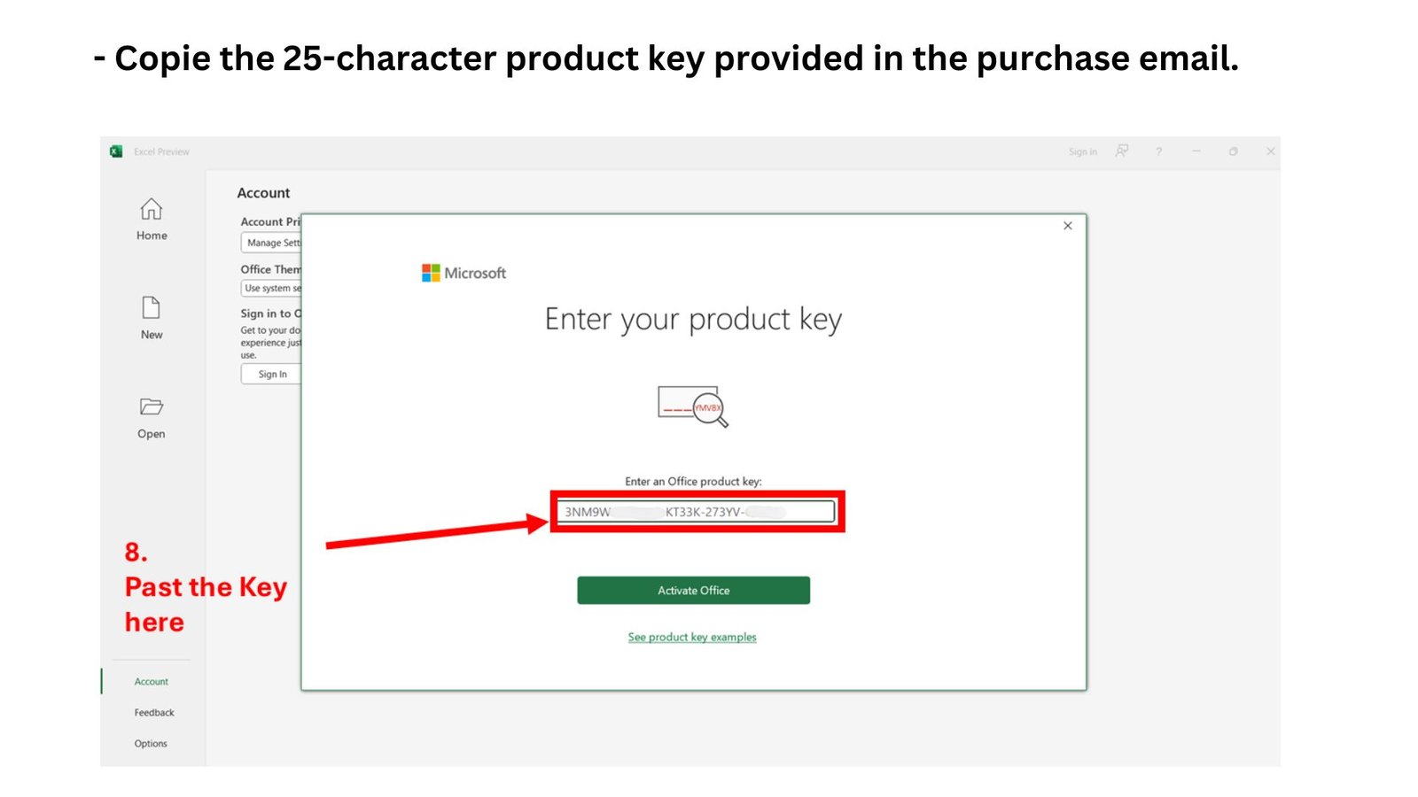Open See product key examples link
This screenshot has height=797, width=1418.
tap(691, 637)
